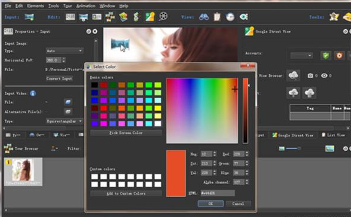Click the globe icon in View group

(x=230, y=17)
